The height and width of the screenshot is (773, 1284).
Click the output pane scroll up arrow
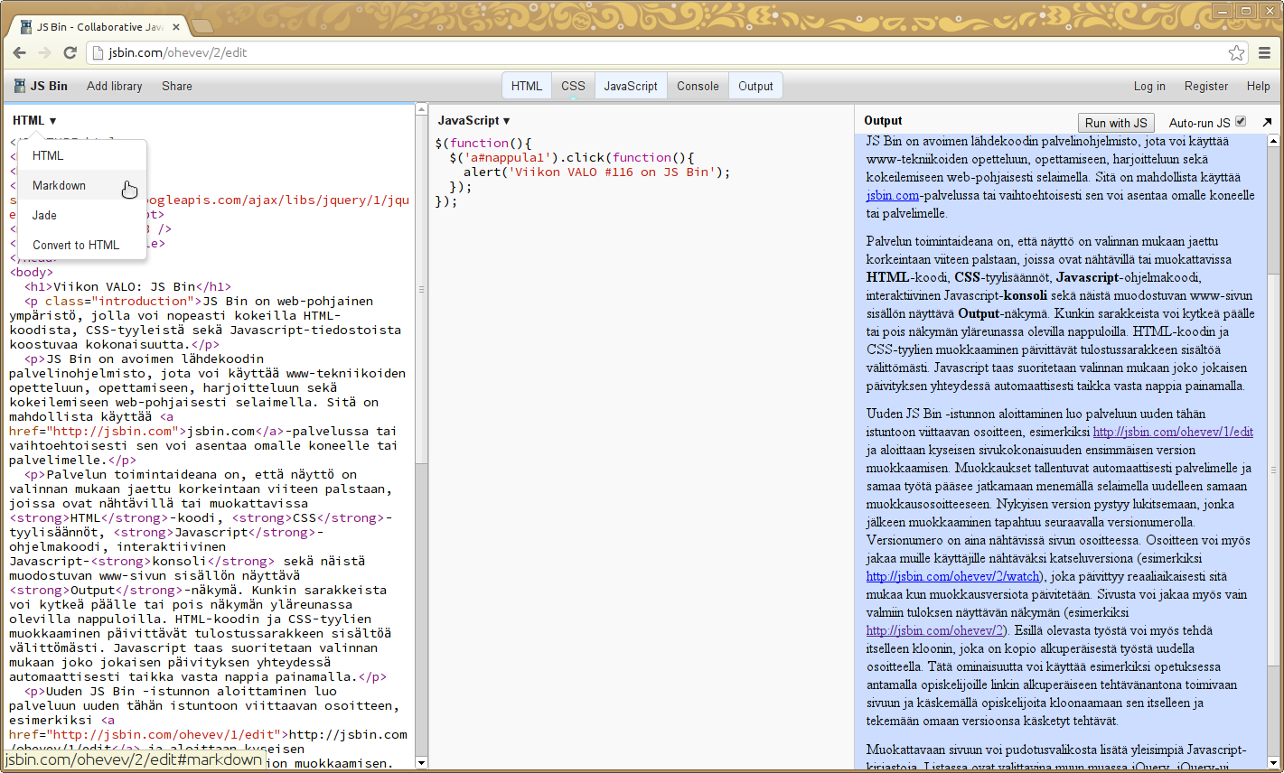pyautogui.click(x=1274, y=141)
